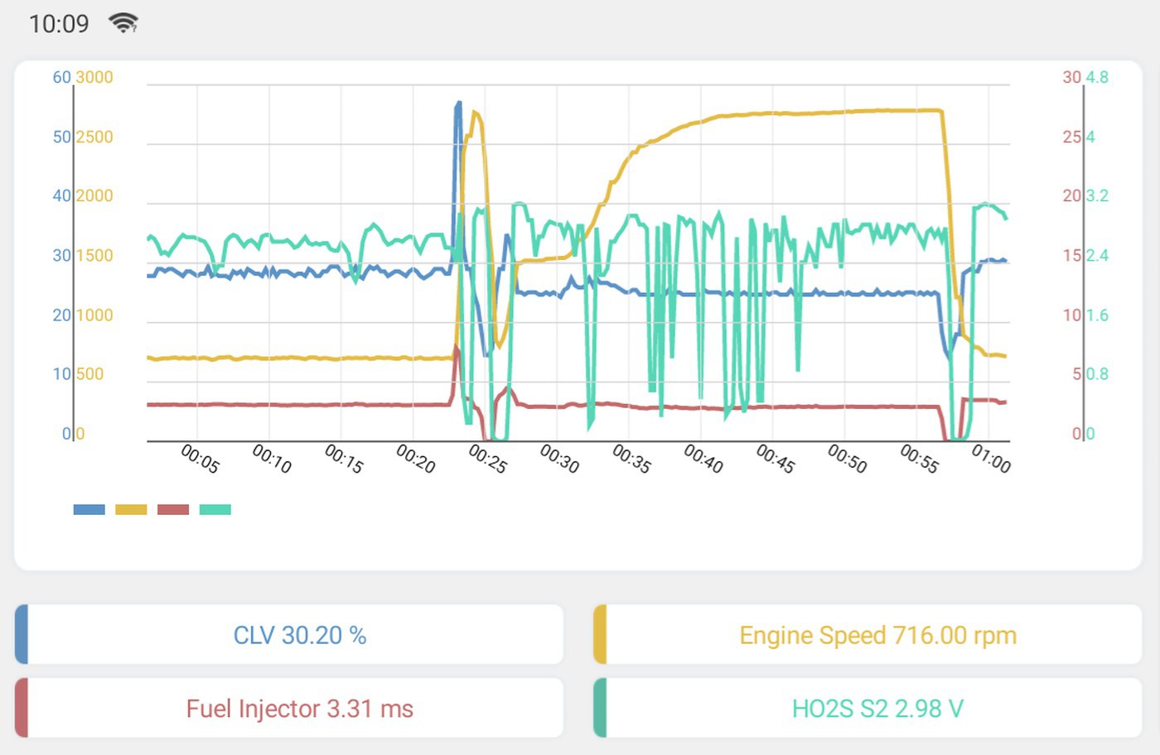This screenshot has width=1160, height=755.
Task: Click the blue 60 axis maximum label
Action: 61,77
